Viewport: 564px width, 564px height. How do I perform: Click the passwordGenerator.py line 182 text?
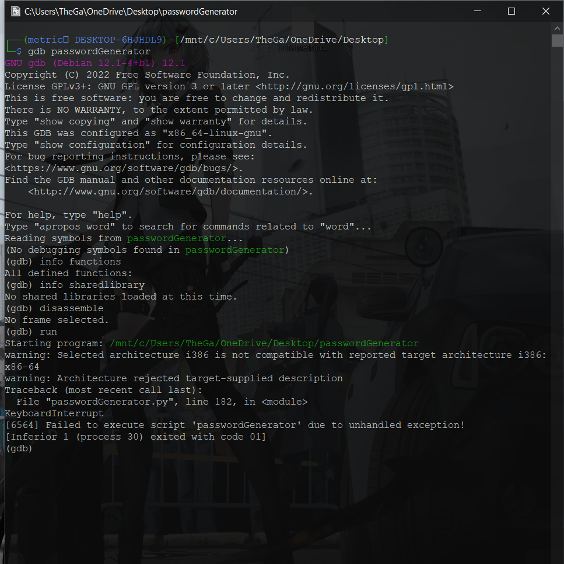pos(162,402)
